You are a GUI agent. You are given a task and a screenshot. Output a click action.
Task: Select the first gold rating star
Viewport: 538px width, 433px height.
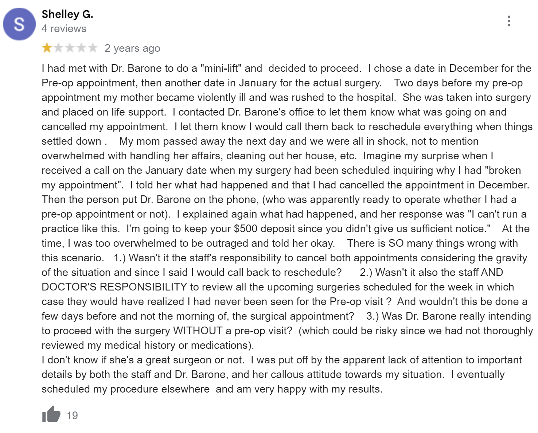[47, 48]
